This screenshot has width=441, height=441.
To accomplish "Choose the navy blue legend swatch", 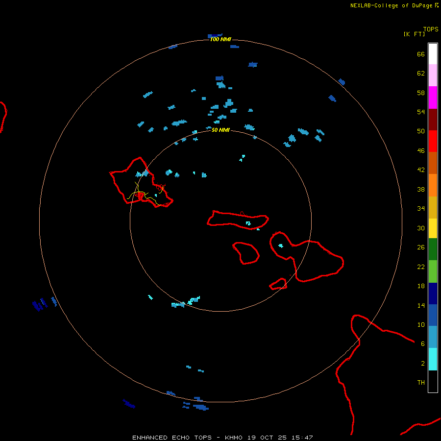I will pyautogui.click(x=433, y=294).
